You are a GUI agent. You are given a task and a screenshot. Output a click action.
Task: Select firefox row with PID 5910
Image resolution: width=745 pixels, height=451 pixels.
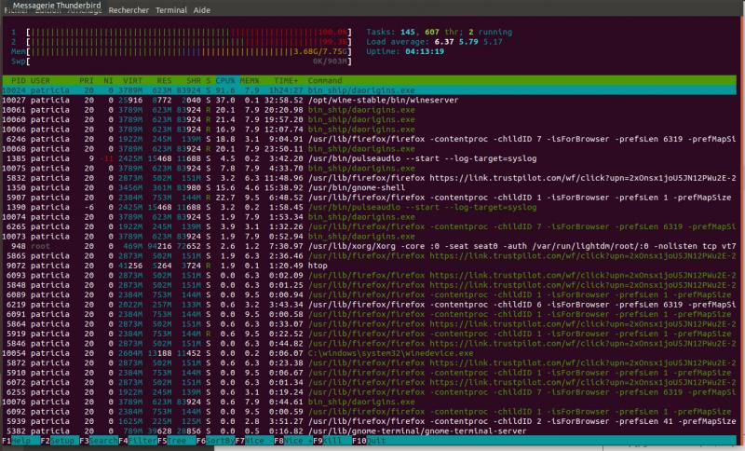pos(369,373)
